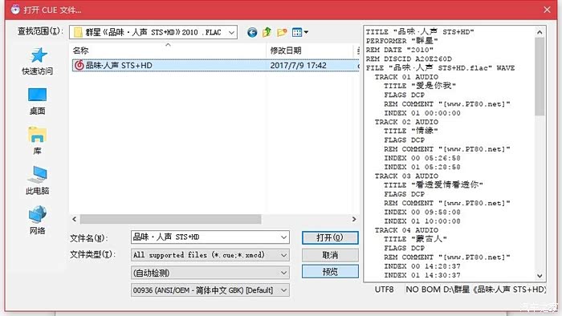Select the 品味·人声 STS+HD file
The image size is (562, 316).
215,66
